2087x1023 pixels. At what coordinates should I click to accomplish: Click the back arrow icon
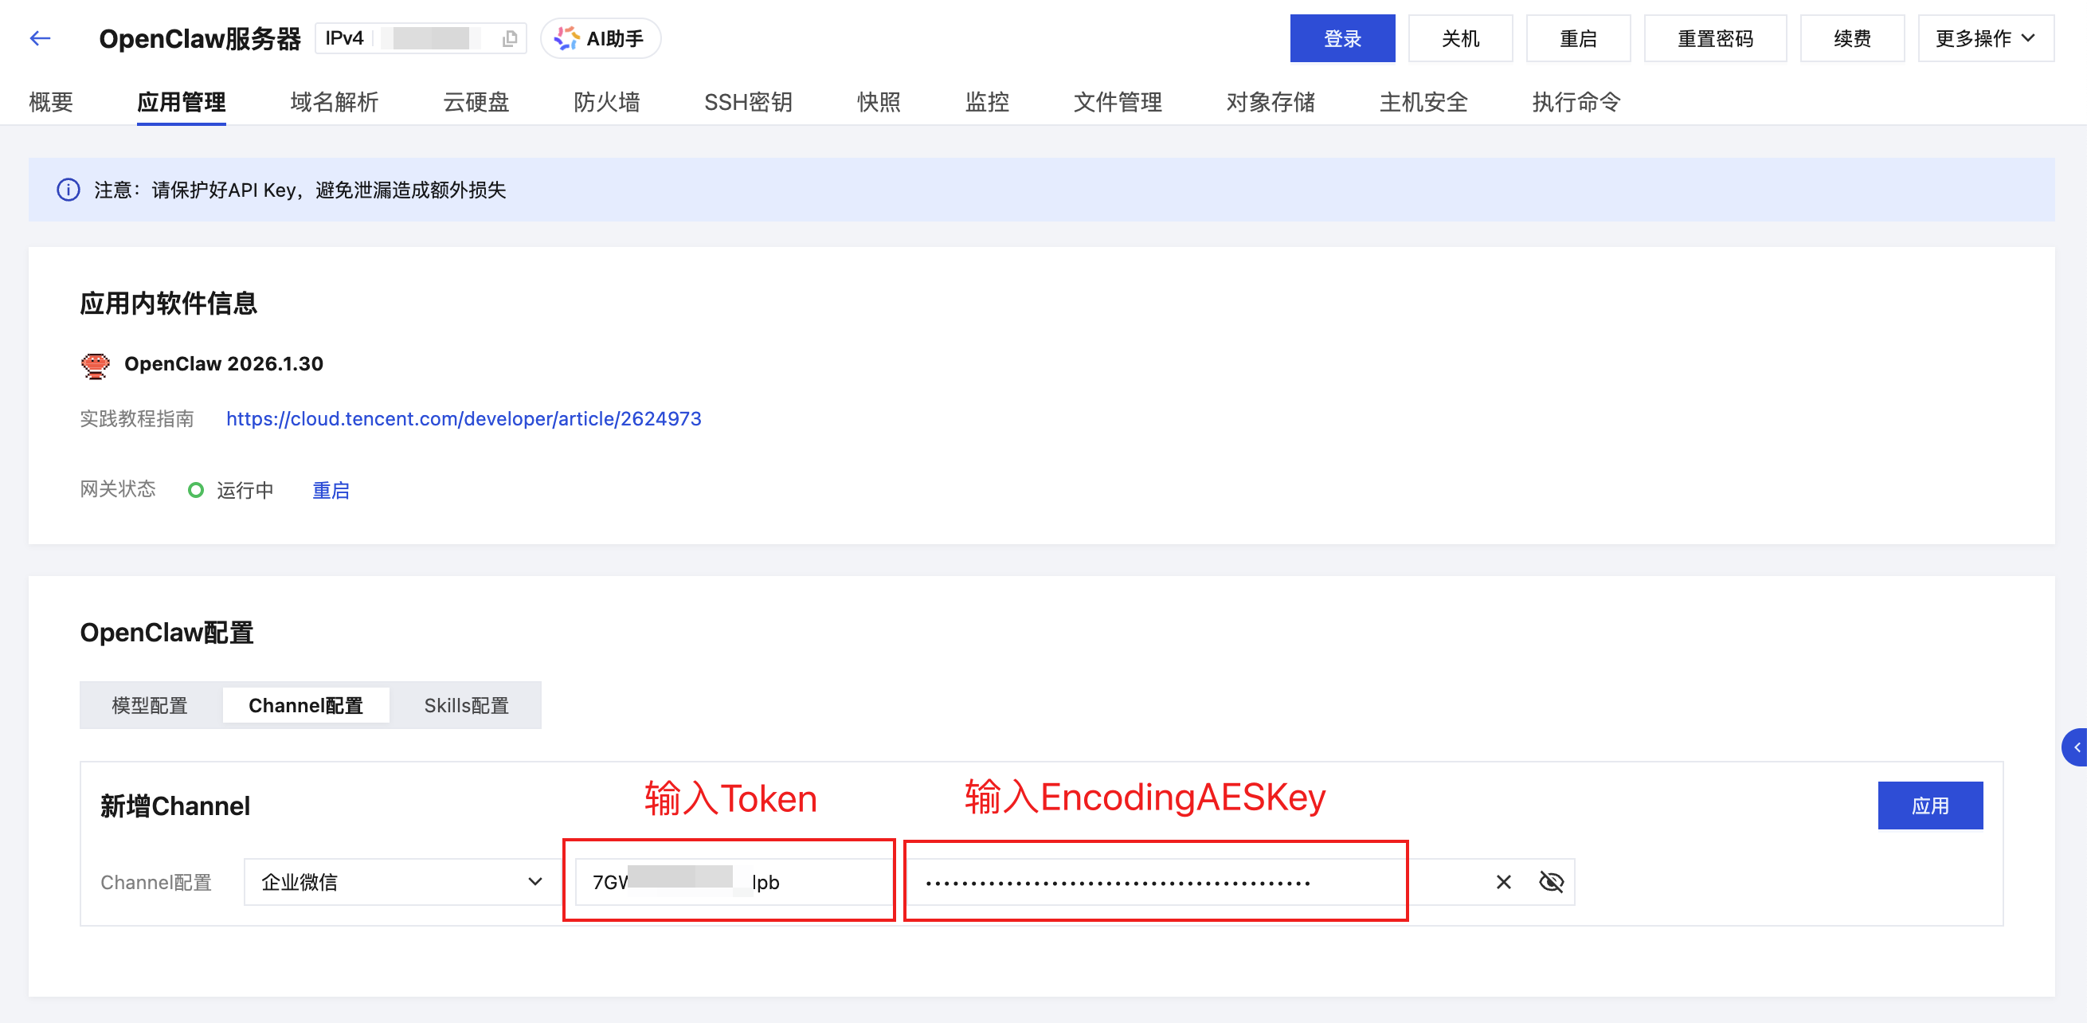(x=40, y=38)
